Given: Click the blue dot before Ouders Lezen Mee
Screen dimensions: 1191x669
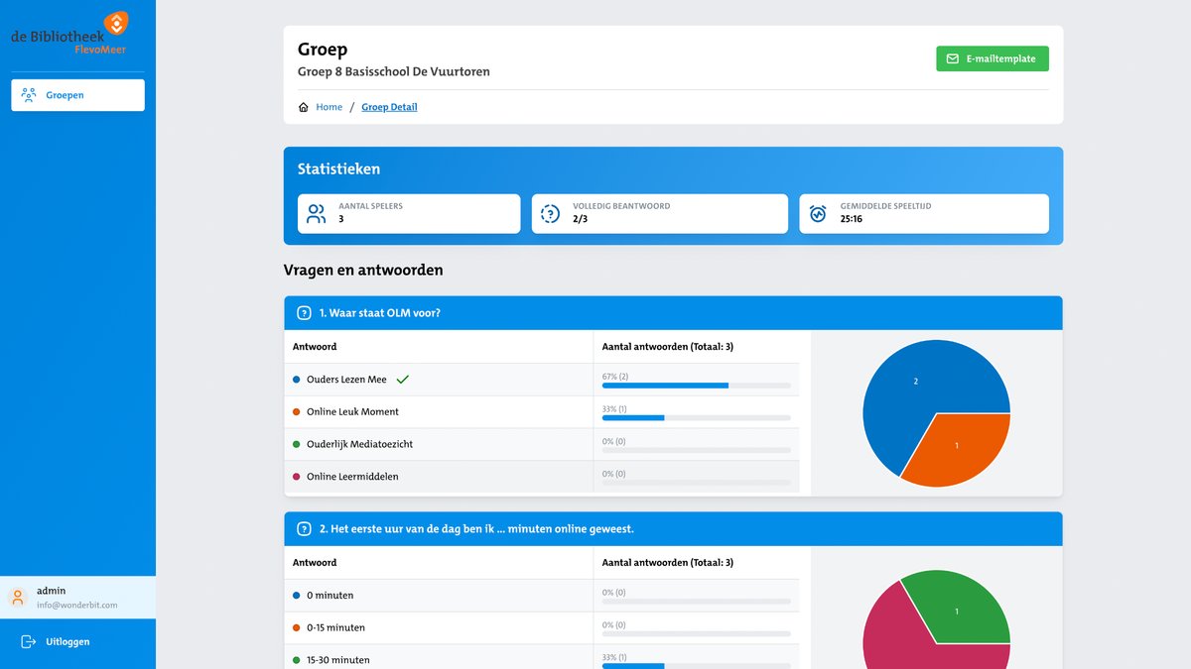Looking at the screenshot, I should (296, 380).
